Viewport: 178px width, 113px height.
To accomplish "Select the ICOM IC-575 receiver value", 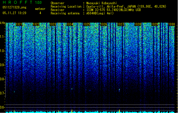I will (x=113, y=10).
